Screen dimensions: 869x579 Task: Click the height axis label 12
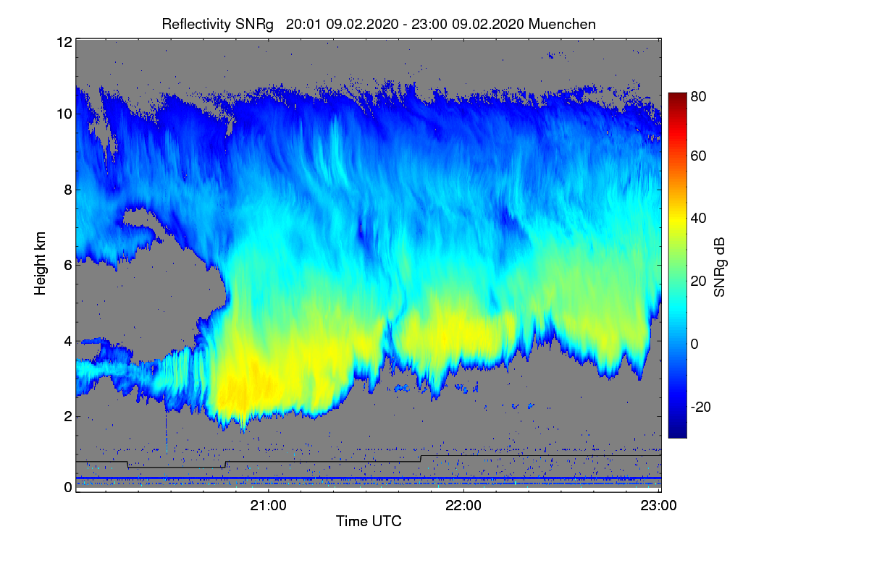[x=64, y=42]
